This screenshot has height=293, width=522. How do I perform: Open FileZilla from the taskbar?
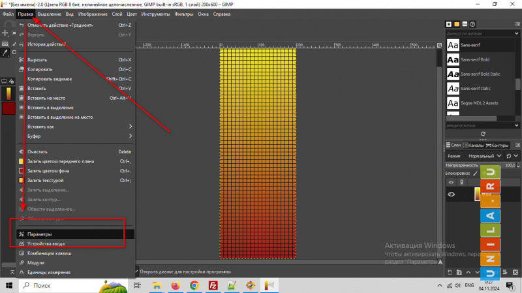[213, 285]
